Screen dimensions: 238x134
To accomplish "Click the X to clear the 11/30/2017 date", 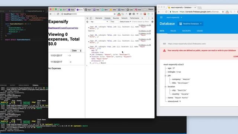I will 70,62.
